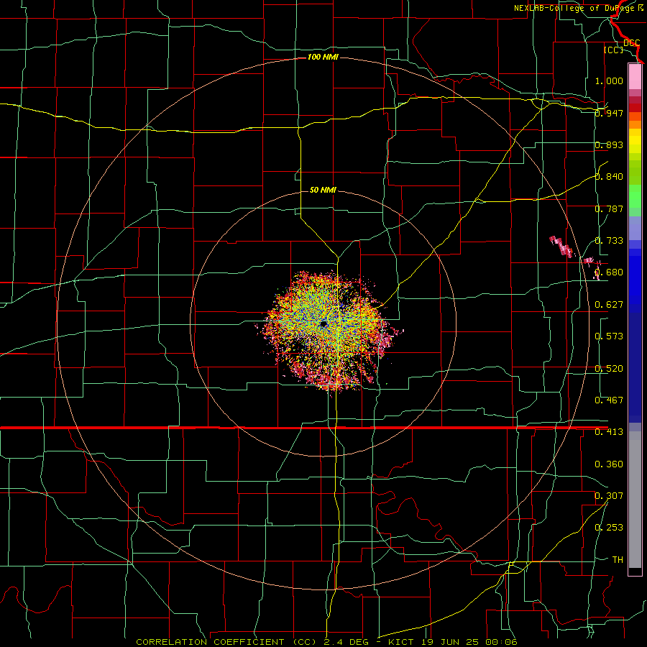Click the 0.413 scale value

(x=609, y=432)
